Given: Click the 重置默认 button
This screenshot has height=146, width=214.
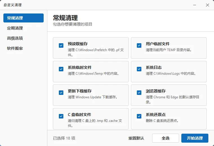Looking at the screenshot, I should pos(136,138).
